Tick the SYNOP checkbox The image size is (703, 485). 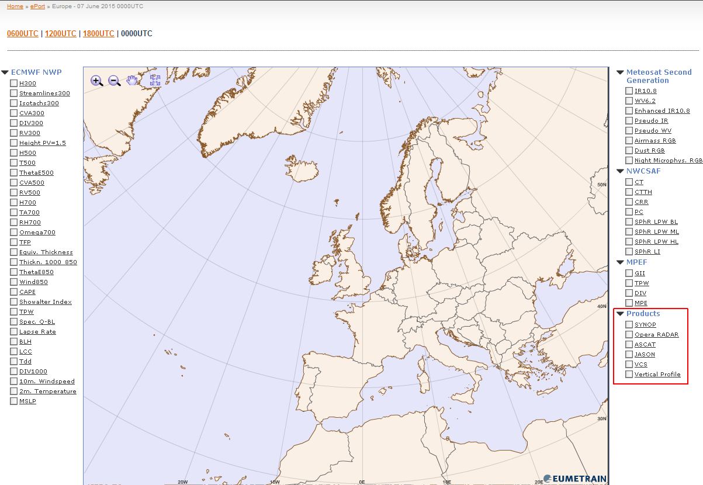click(x=629, y=324)
